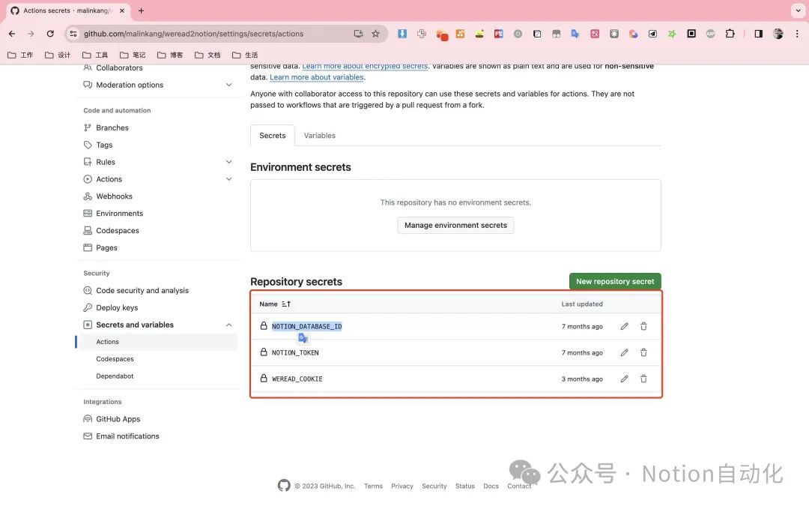
Task: Open the Terms footer link
Action: pyautogui.click(x=373, y=486)
